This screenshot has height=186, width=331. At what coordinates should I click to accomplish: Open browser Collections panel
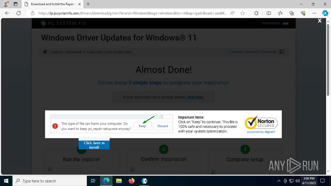tap(292, 13)
